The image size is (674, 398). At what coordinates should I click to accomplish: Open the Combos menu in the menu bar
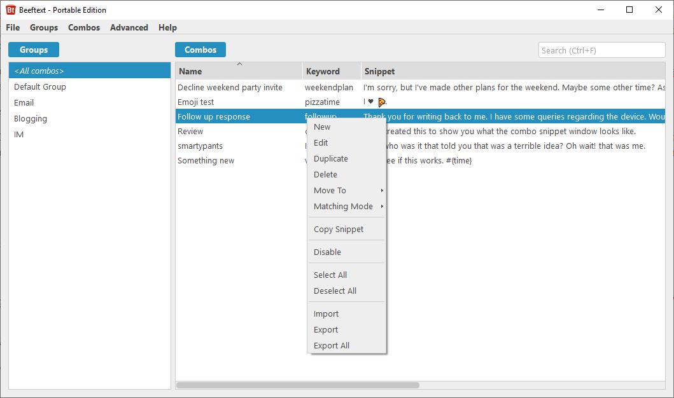point(83,27)
